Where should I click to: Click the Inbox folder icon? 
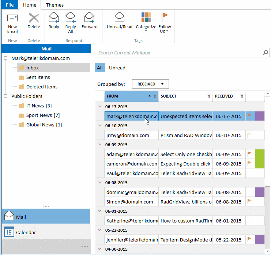tap(21, 68)
